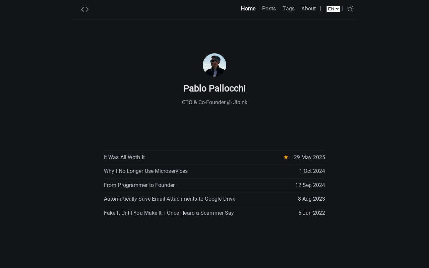Click the code brackets logo icon

(85, 9)
